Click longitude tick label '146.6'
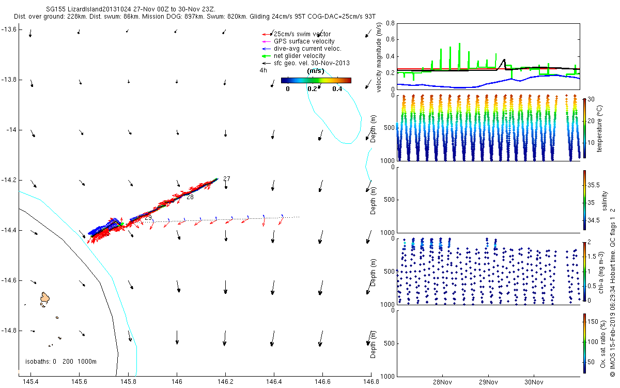The width and height of the screenshot is (620, 388). click(322, 382)
